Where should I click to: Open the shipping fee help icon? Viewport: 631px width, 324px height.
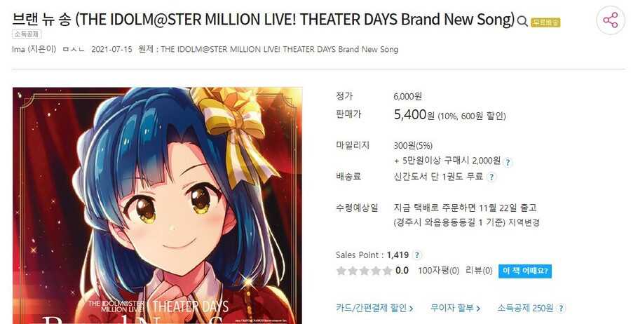pyautogui.click(x=491, y=177)
